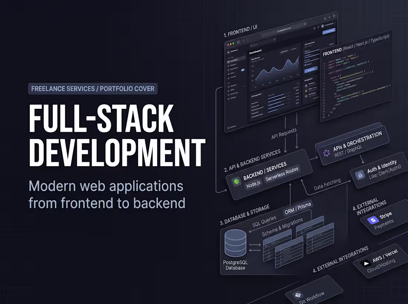Click the Git icon on Git Workflow card
This screenshot has width=408, height=304.
pyautogui.click(x=298, y=295)
